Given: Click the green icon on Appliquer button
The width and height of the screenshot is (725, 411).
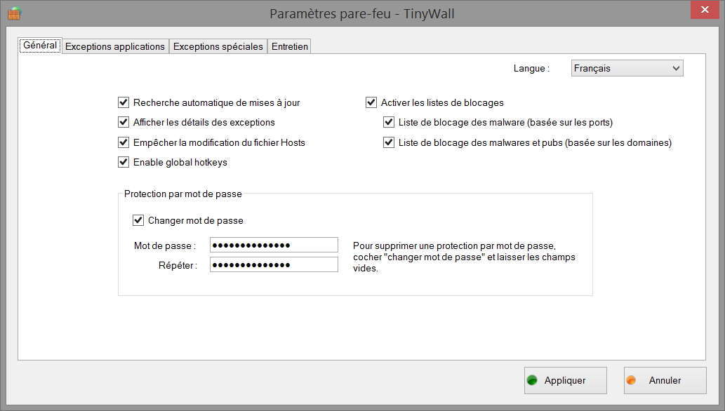Looking at the screenshot, I should 532,380.
